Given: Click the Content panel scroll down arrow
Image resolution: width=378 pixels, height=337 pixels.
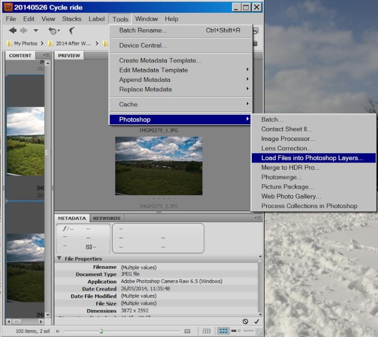Looking at the screenshot, I should (x=48, y=315).
